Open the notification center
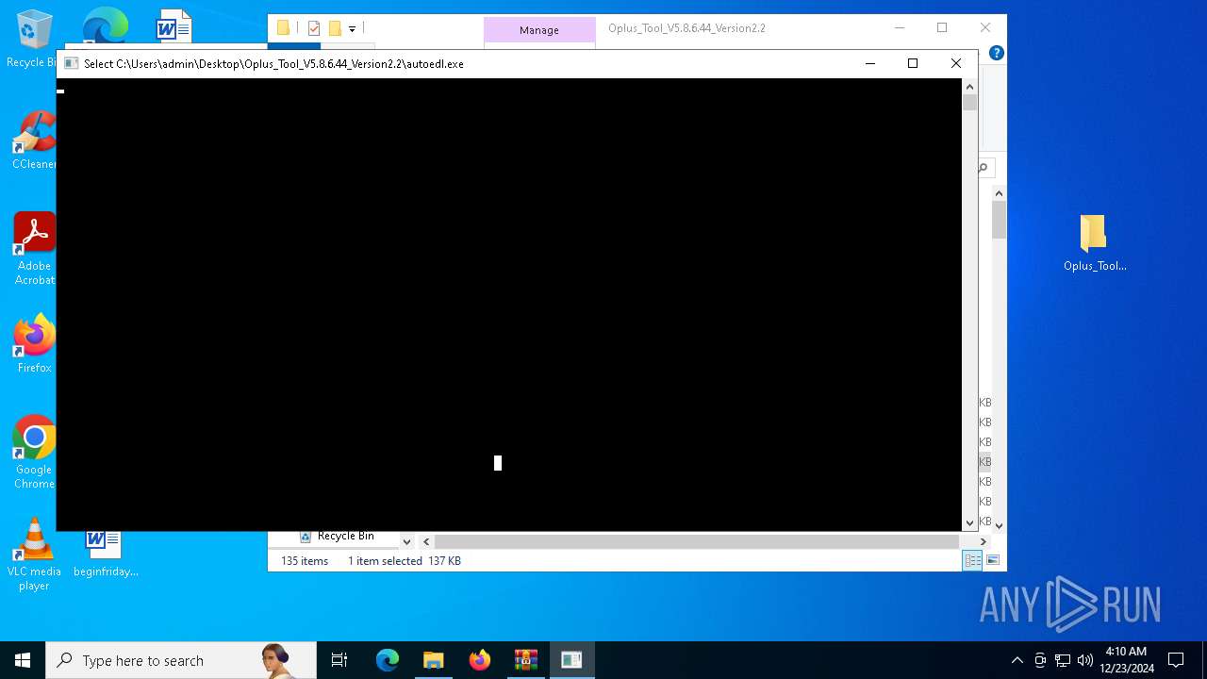This screenshot has height=679, width=1207. (x=1176, y=660)
